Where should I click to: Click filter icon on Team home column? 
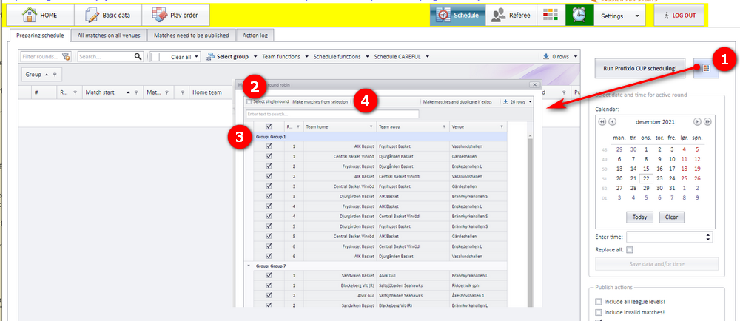click(x=371, y=126)
